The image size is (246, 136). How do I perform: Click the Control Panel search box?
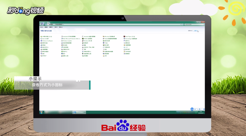pyautogui.click(x=195, y=24)
